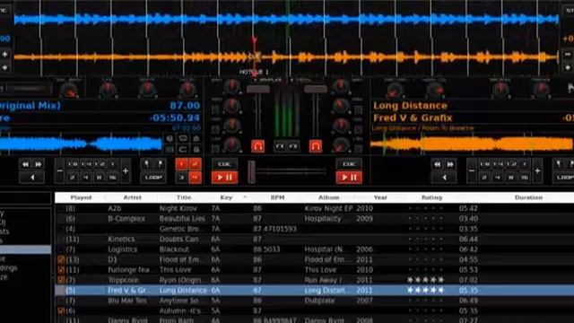Set loop-in point on blue deck

[147, 164]
